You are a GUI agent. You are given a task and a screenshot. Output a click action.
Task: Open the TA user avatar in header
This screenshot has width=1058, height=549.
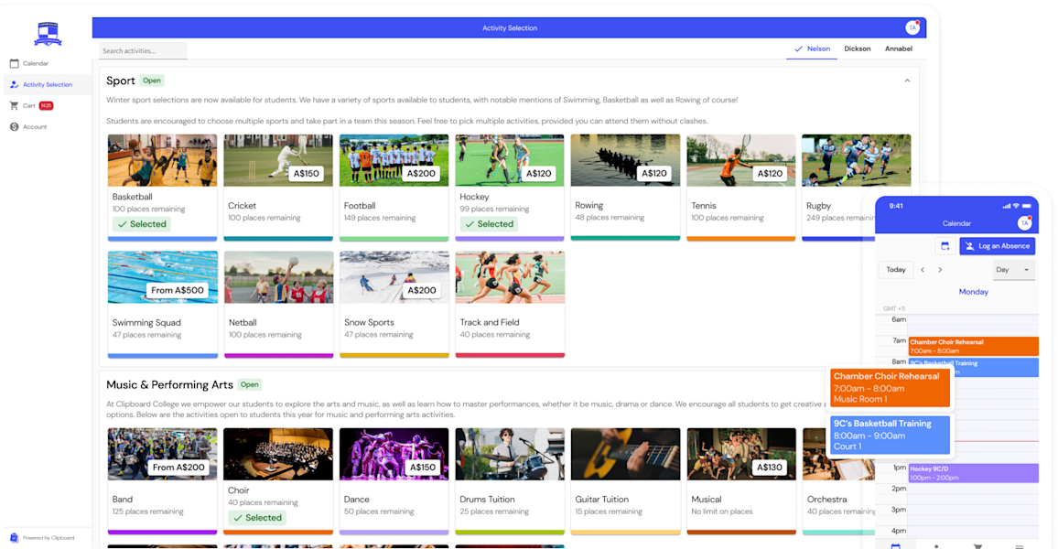912,27
